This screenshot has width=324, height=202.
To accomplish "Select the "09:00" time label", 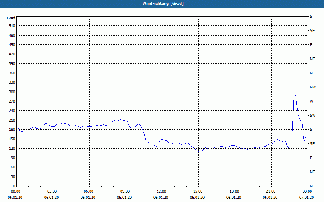I will (x=125, y=191).
